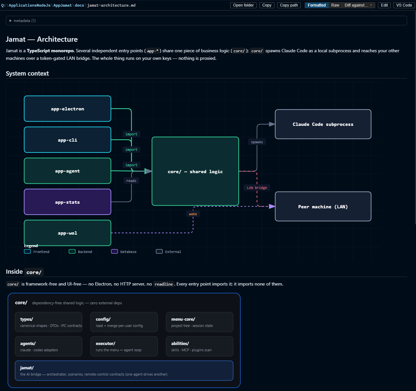Switch to Formatted view
This screenshot has width=416, height=391.
click(x=317, y=5)
